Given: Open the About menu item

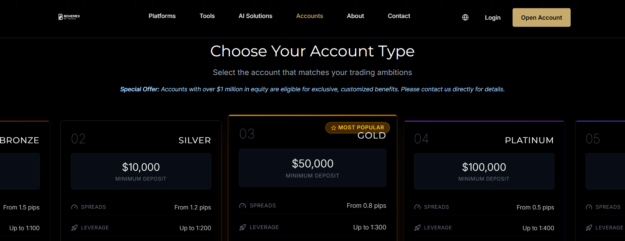Looking at the screenshot, I should [x=355, y=16].
